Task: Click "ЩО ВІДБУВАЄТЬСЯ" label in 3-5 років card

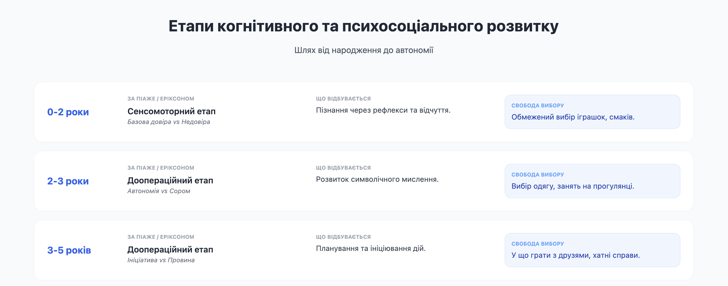Action: click(x=343, y=237)
